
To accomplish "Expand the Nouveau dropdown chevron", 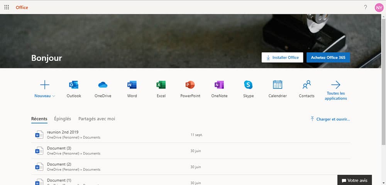I will 54,96.
